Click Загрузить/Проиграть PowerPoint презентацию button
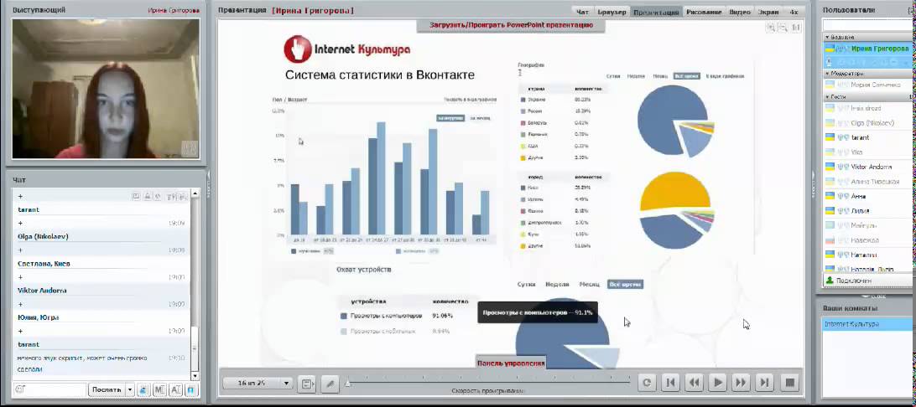Viewport: 916px width, 407px height. coord(511,25)
